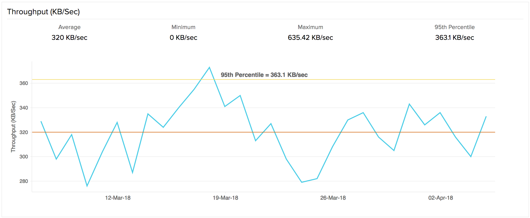Click the Average stat label
Screen dimensions: 530x218
69,27
